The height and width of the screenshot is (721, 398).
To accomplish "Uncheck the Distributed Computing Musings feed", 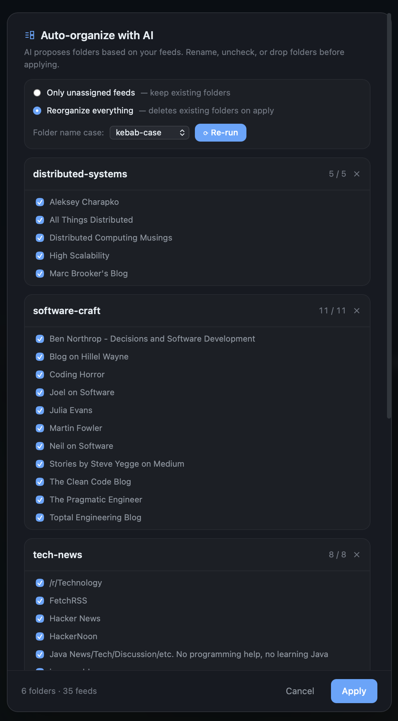I will click(40, 238).
